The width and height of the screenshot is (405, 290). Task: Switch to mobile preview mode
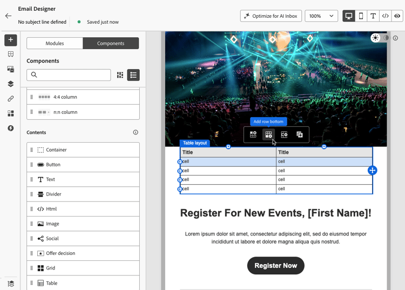[x=361, y=16]
